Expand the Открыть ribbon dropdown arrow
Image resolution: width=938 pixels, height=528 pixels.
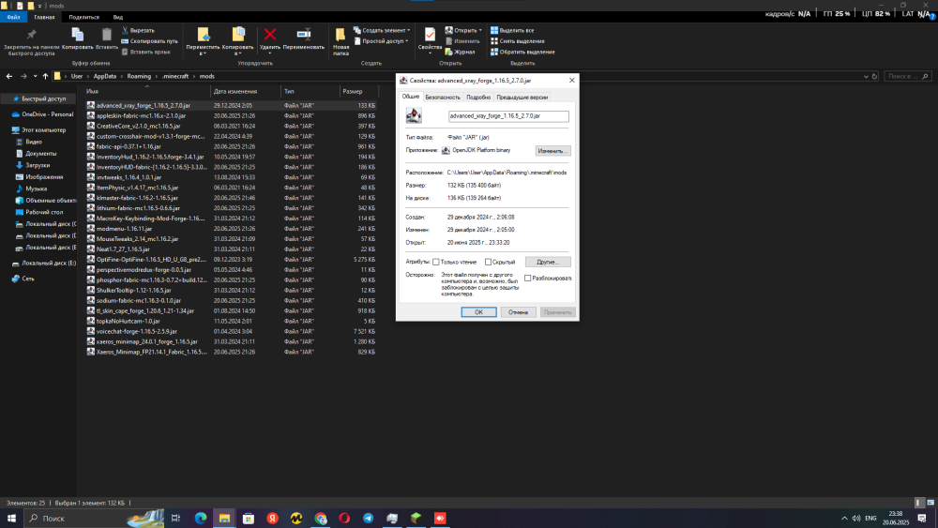(x=480, y=31)
